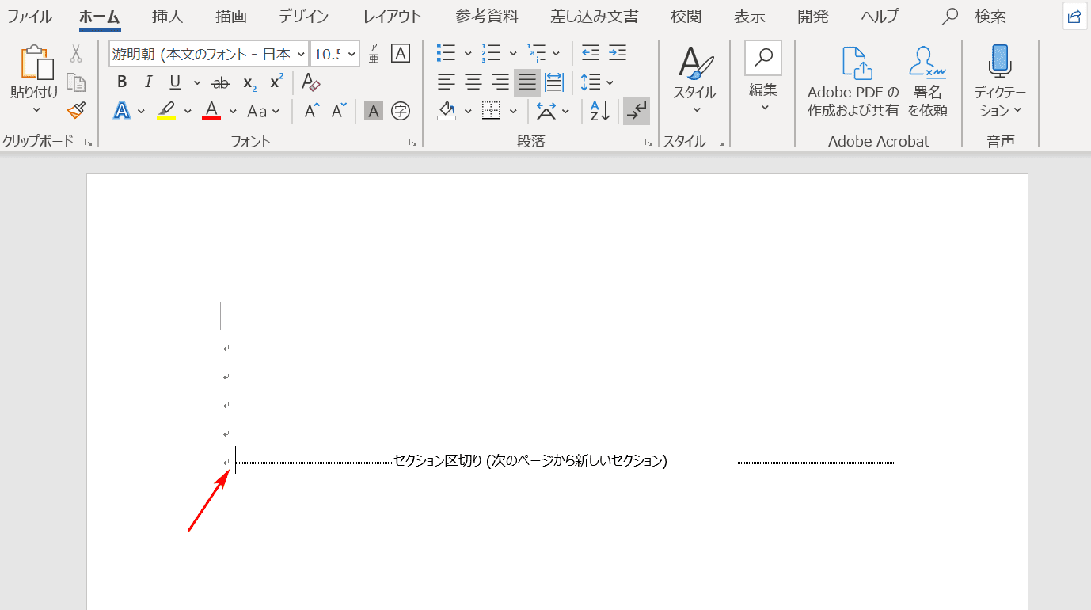Toggle Underline formatting

pyautogui.click(x=175, y=82)
